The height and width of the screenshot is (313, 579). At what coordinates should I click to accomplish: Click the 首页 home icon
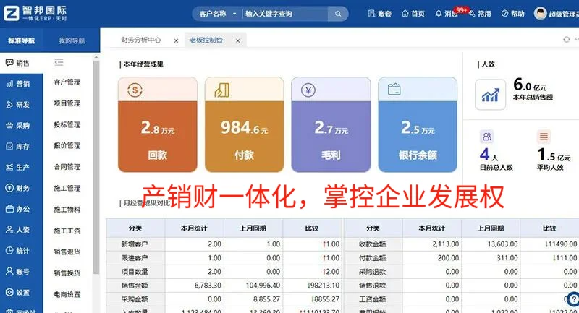click(x=405, y=14)
